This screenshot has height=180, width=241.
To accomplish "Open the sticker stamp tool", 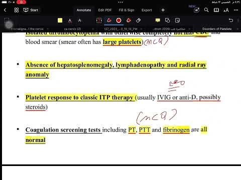I will click(177, 20).
